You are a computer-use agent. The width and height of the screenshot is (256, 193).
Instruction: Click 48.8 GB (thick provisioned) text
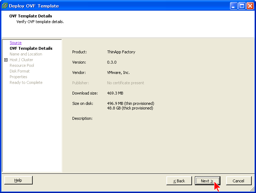pyautogui.click(x=130, y=108)
